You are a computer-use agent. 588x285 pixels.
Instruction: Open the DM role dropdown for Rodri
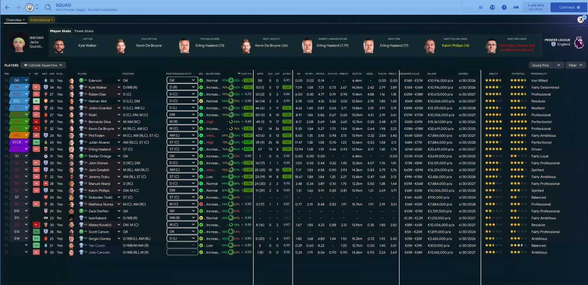[x=182, y=115]
